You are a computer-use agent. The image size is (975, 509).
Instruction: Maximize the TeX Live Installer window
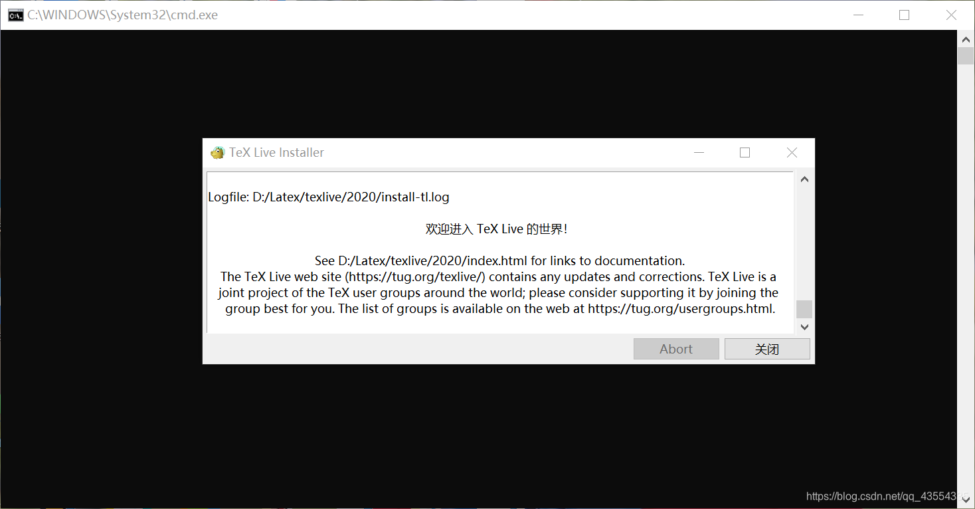pyautogui.click(x=745, y=153)
